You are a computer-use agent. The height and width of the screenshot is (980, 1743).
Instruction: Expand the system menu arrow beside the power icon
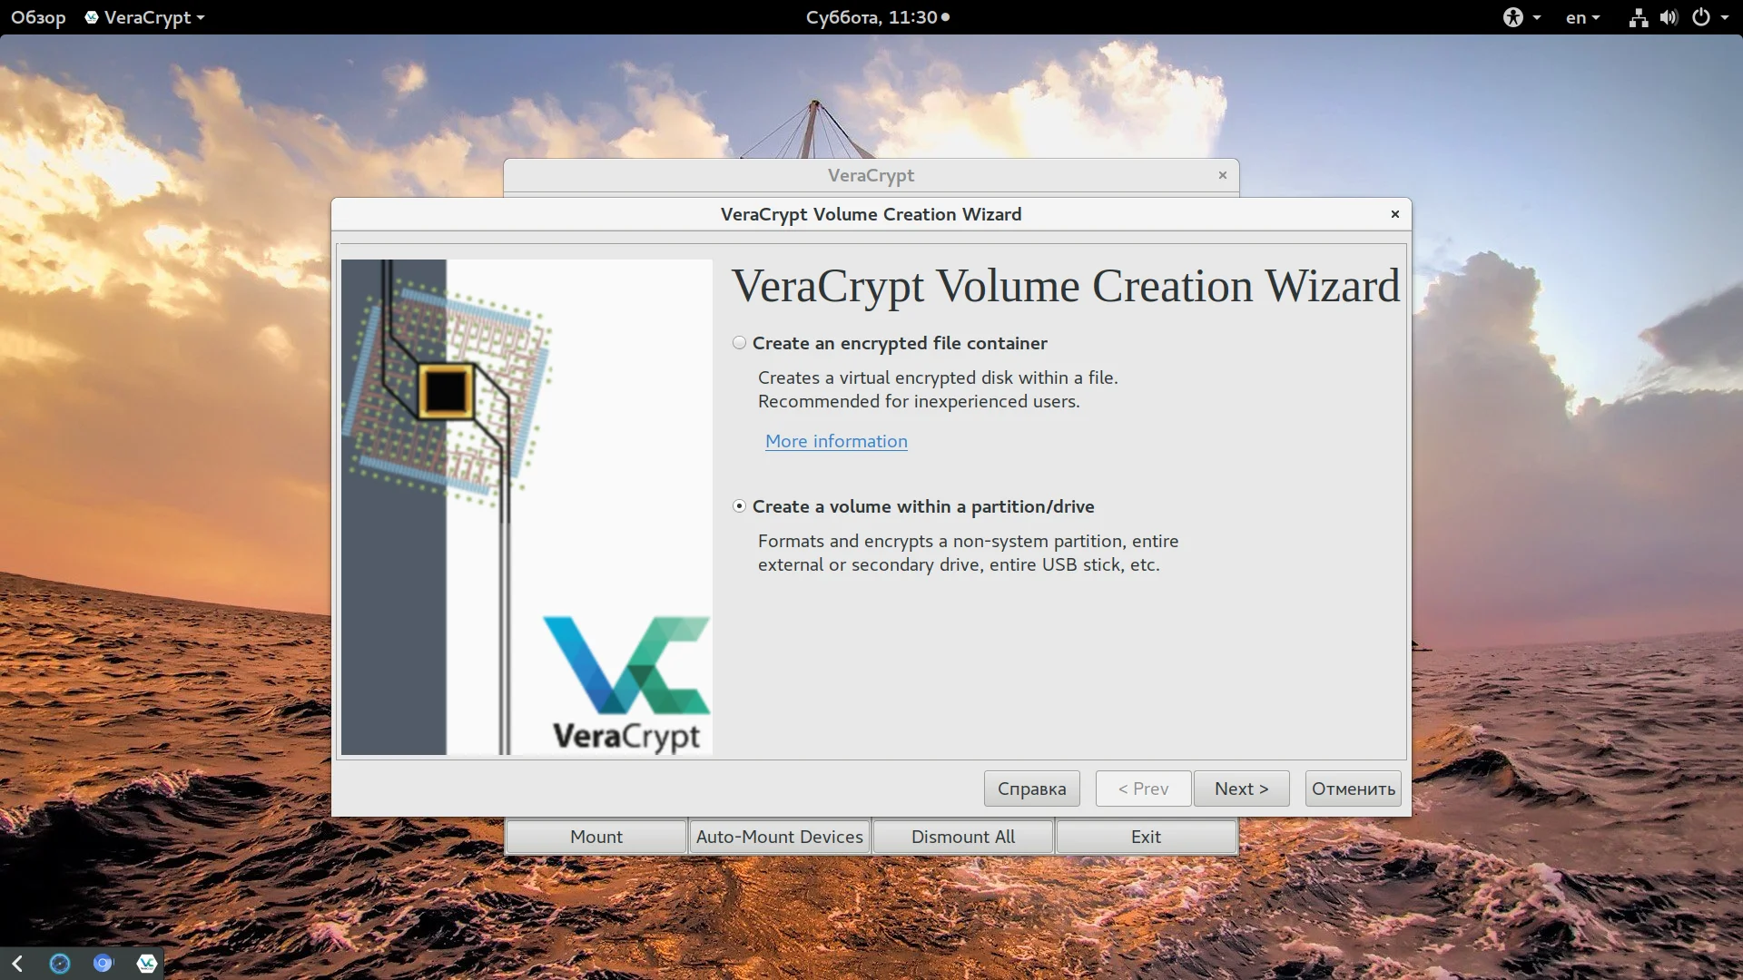1725,17
